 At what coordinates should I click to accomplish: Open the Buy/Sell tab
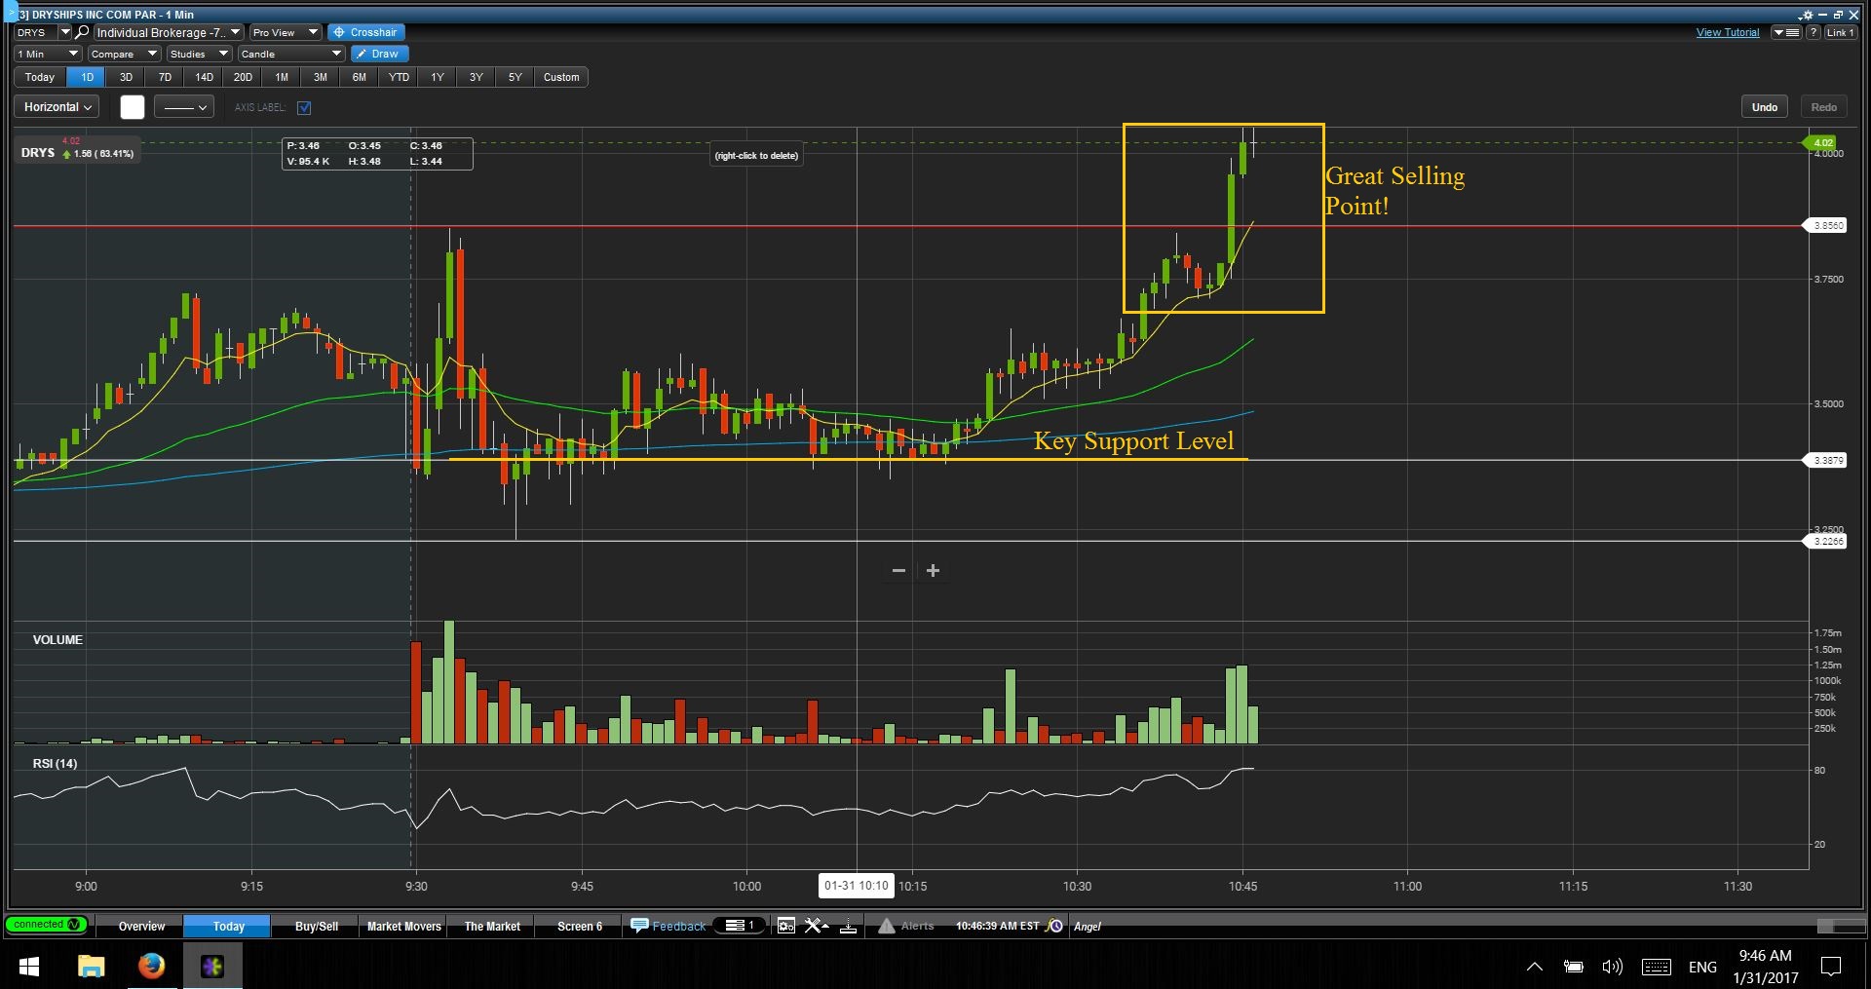[x=317, y=926]
